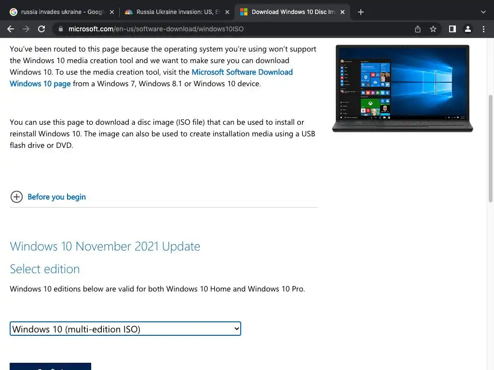The width and height of the screenshot is (494, 370).
Task: Open Microsoft Software Download Windows 10 page link
Action: click(x=151, y=78)
